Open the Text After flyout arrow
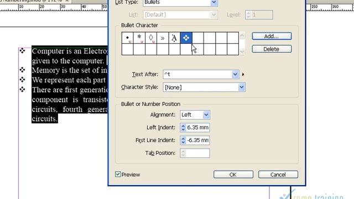 coord(243,74)
